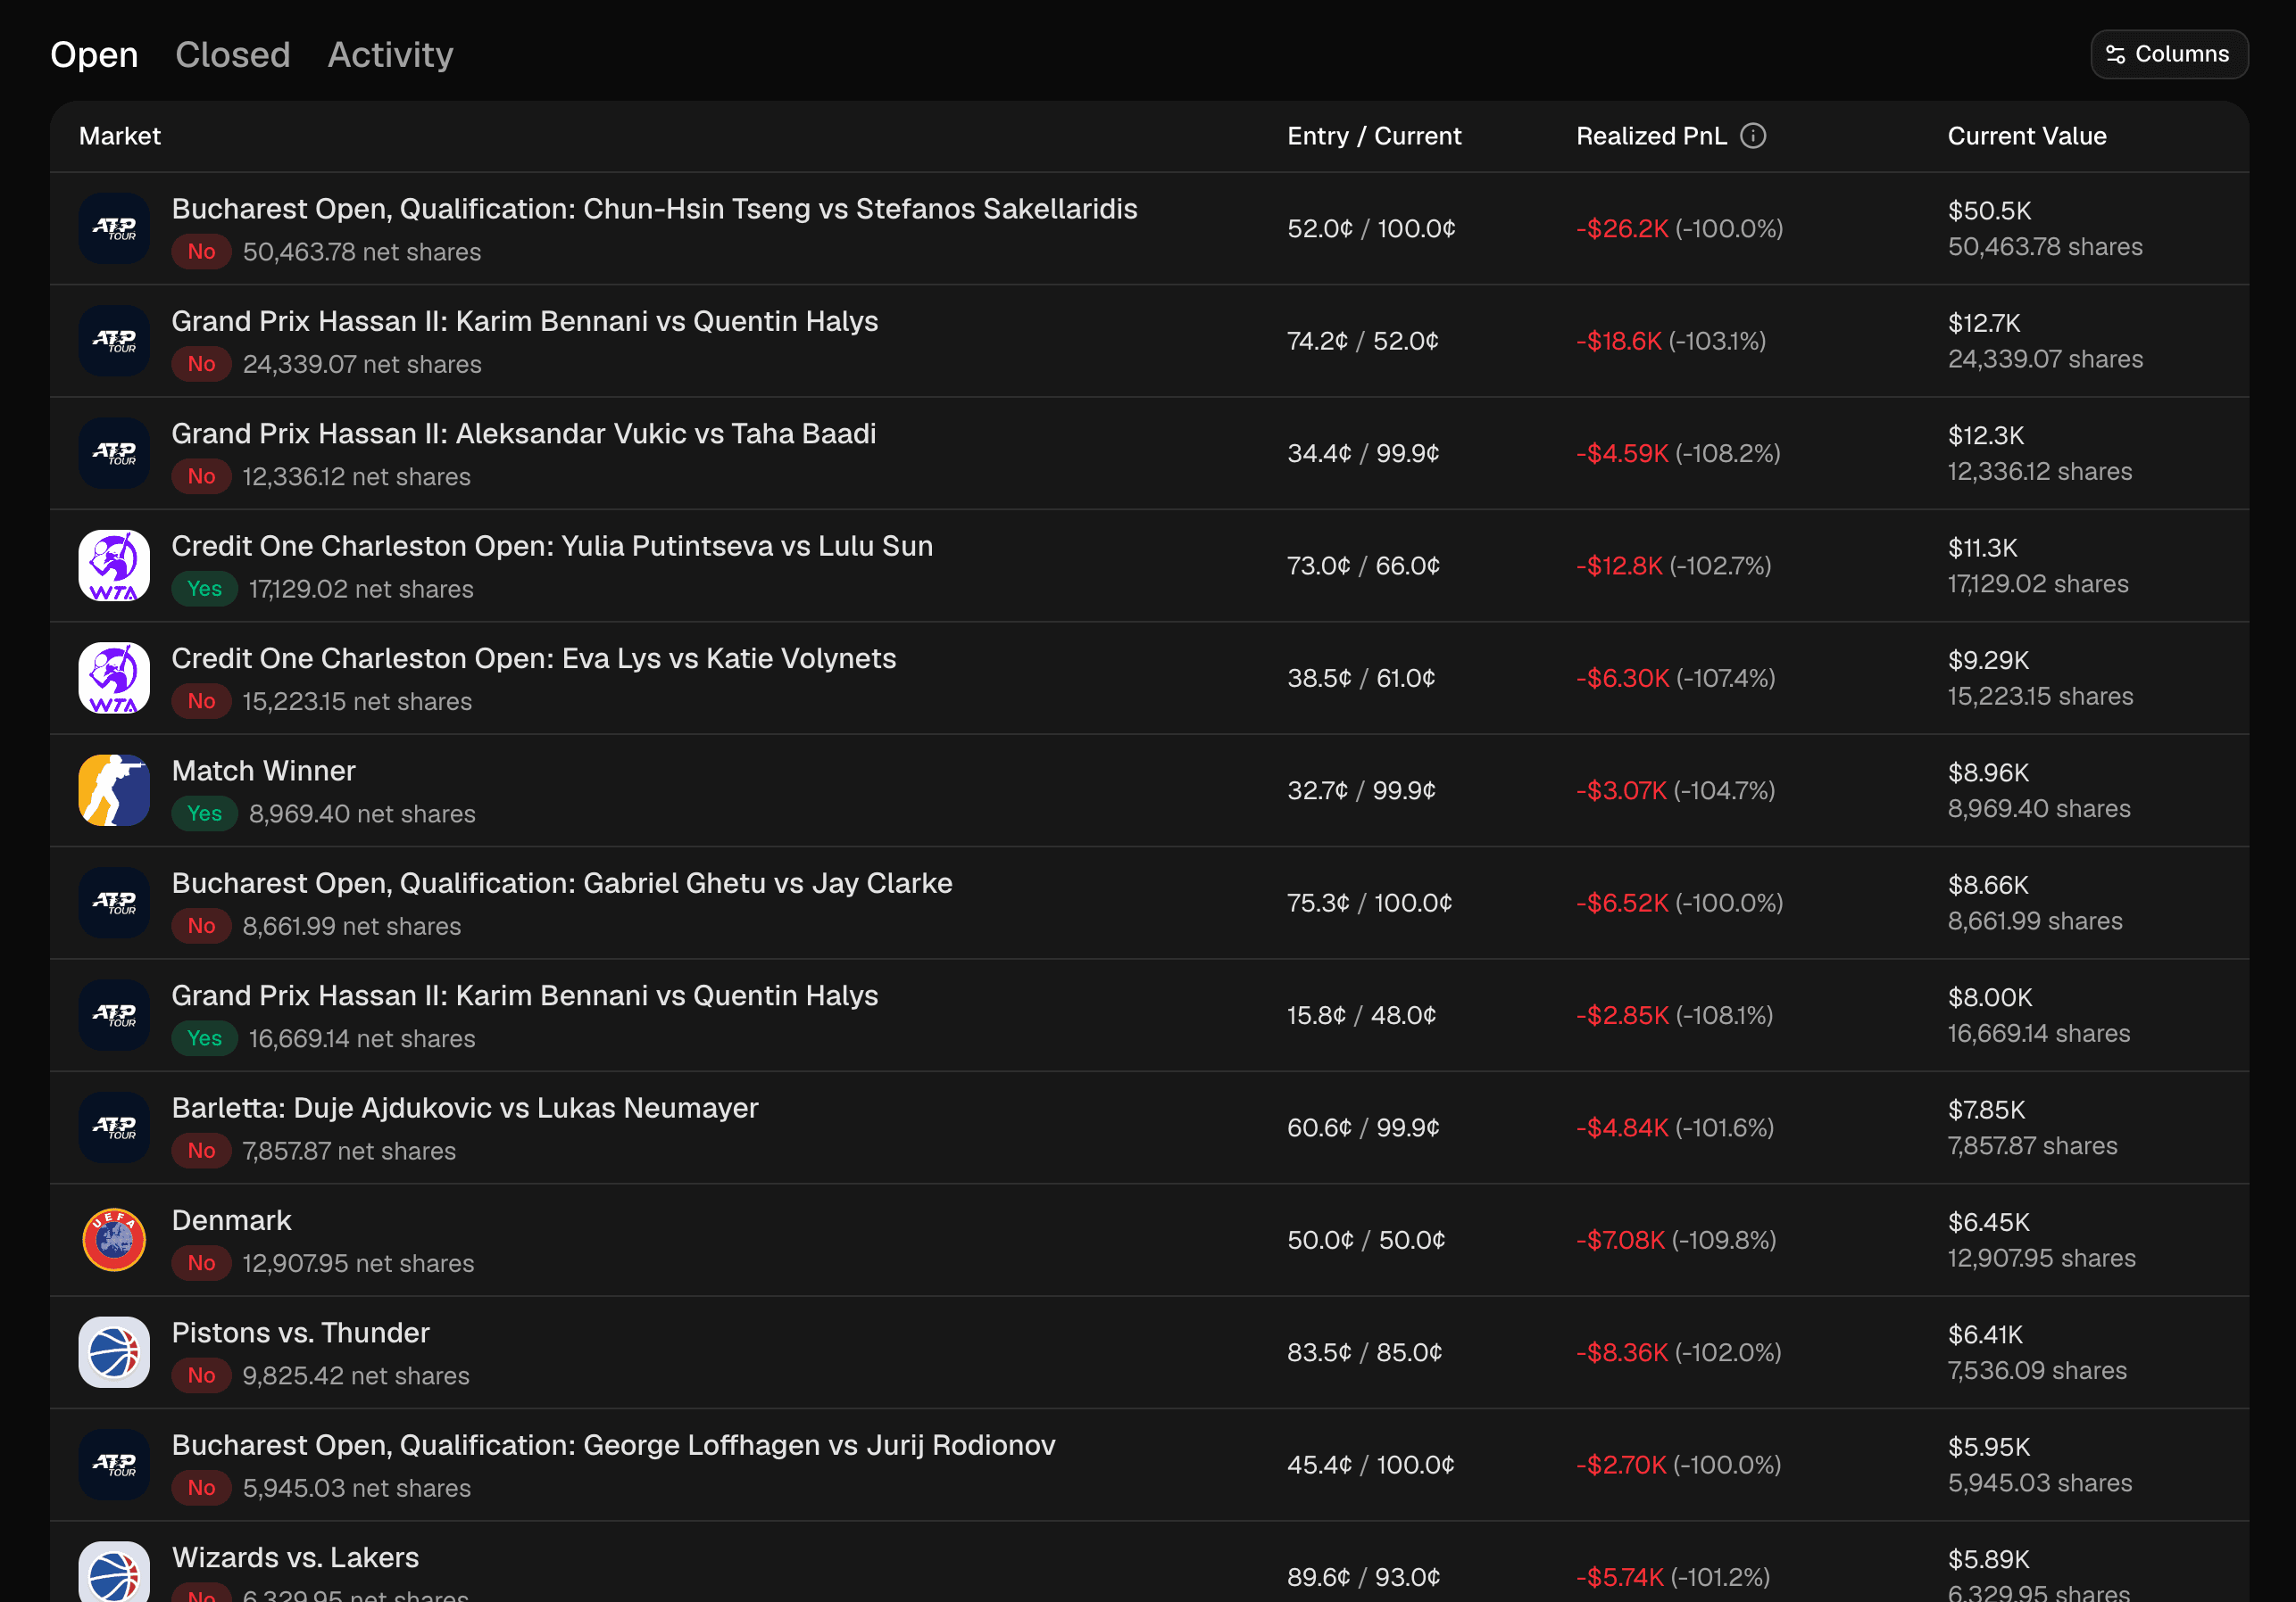The width and height of the screenshot is (2296, 1602).
Task: Click Yes badge on Match Winner row
Action: click(204, 813)
